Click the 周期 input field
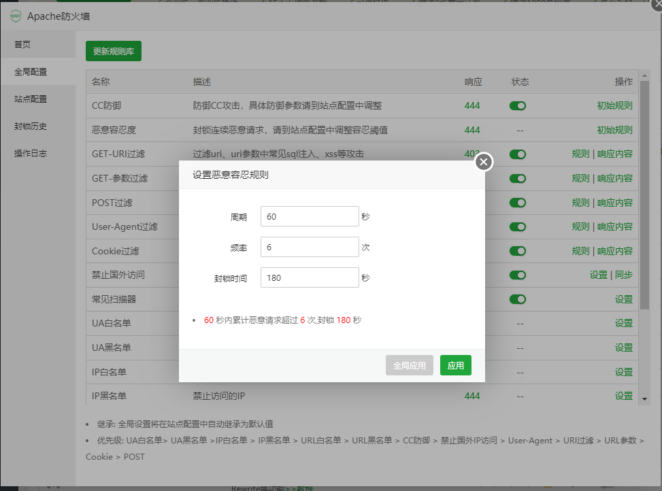This screenshot has height=491, width=662. tap(309, 216)
